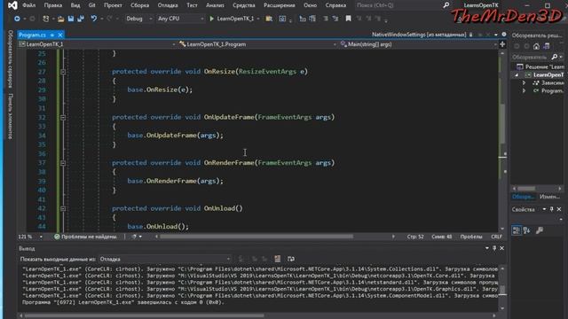The height and width of the screenshot is (319, 568).
Task: Click the bookmark toolbar icon
Action: click(348, 19)
